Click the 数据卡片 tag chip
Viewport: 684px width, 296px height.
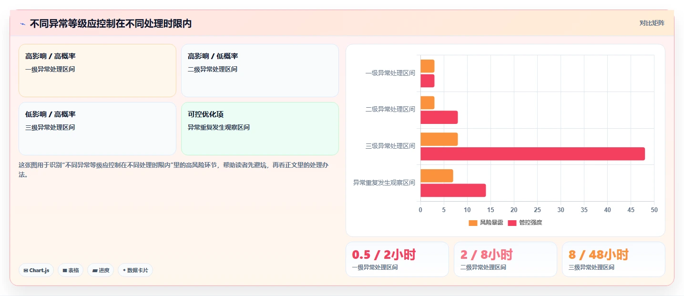(x=135, y=270)
